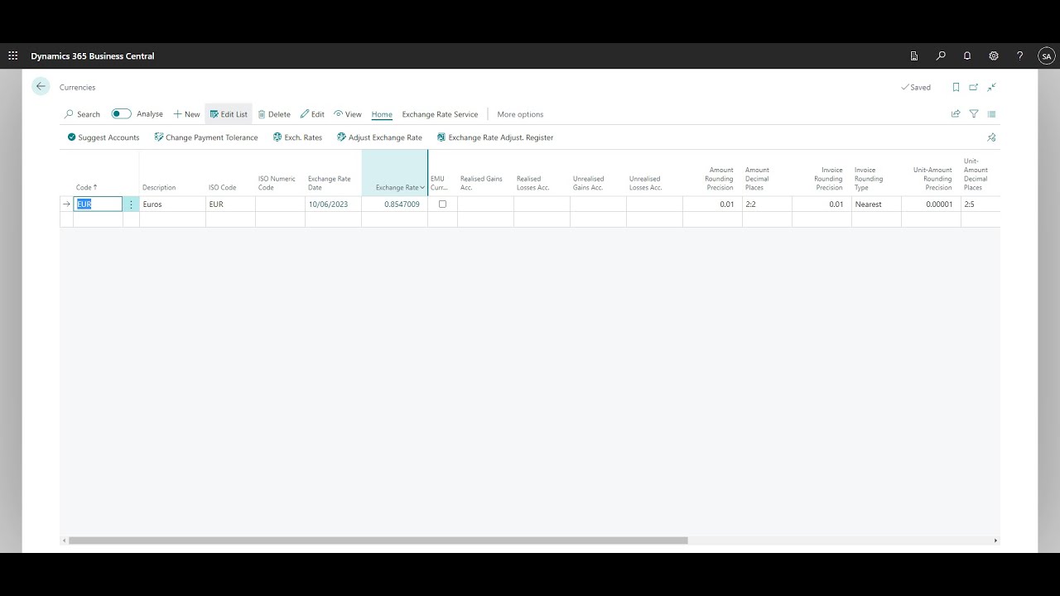Open exchange rate 0.8547009 link
The height and width of the screenshot is (596, 1060).
click(402, 204)
